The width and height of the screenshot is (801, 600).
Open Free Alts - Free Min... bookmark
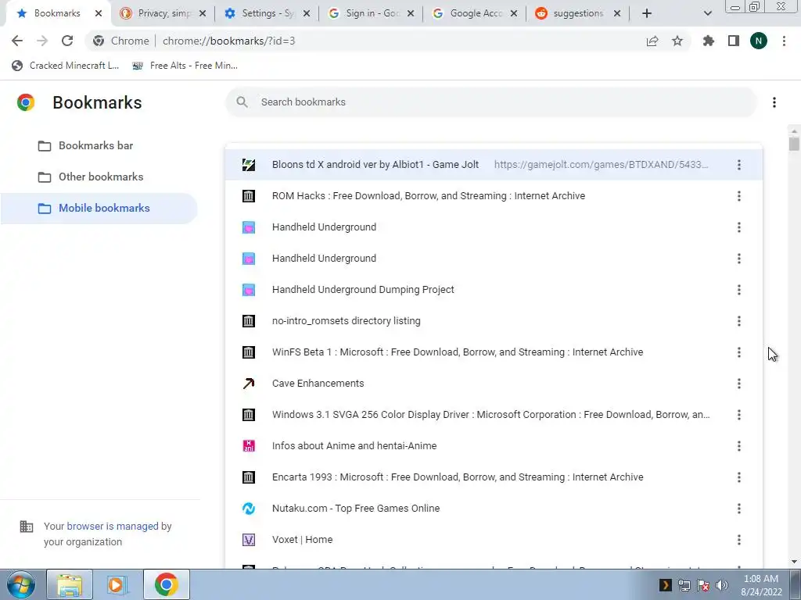point(185,66)
